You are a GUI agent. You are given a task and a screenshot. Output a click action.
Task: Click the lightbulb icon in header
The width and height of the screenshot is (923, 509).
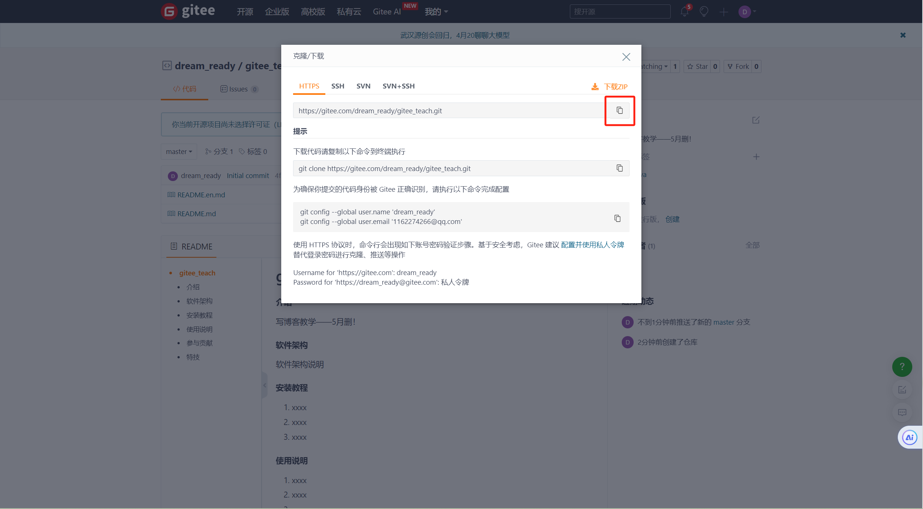704,12
